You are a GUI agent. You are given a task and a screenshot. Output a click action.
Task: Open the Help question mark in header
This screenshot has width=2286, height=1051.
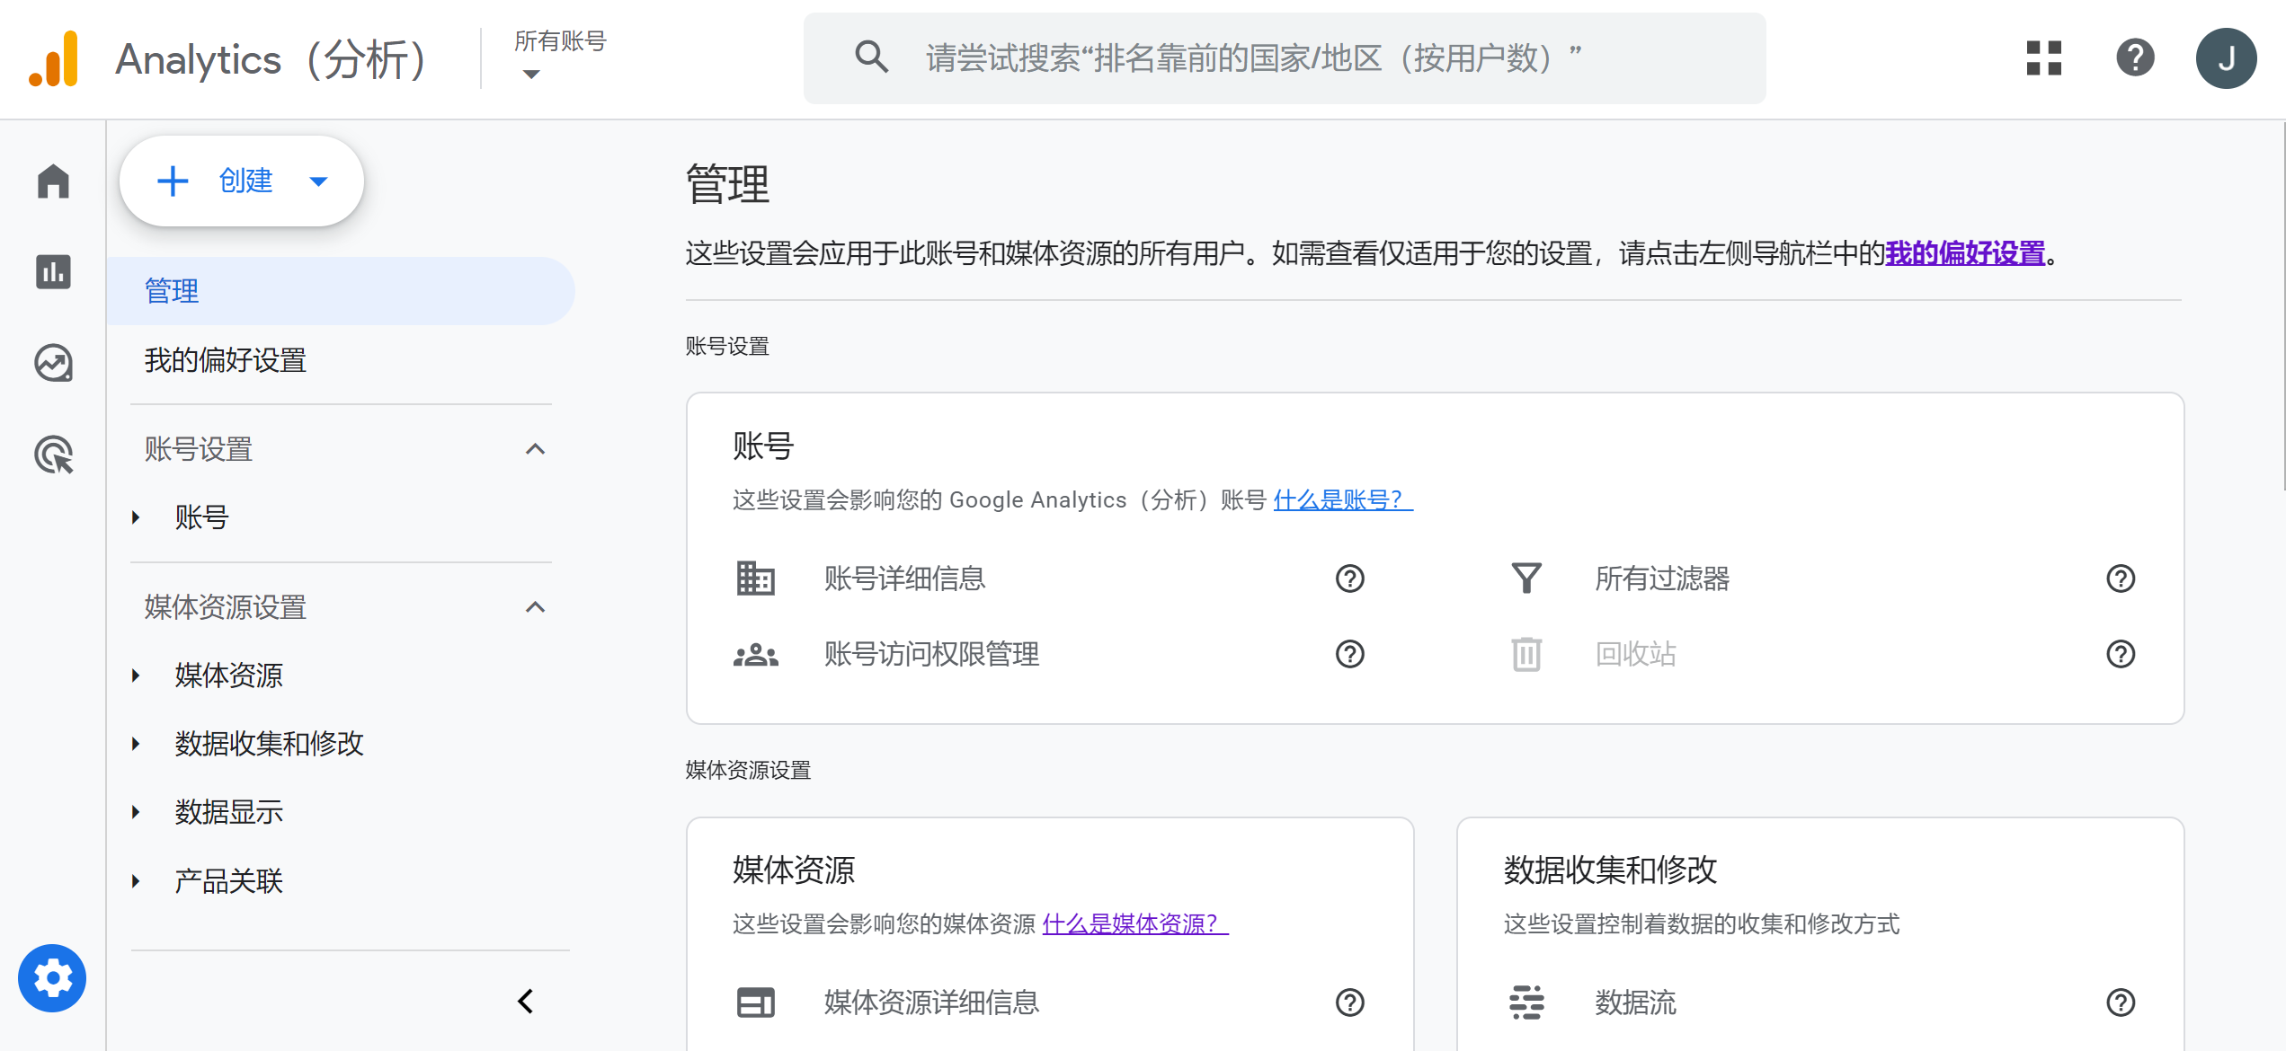2135,58
